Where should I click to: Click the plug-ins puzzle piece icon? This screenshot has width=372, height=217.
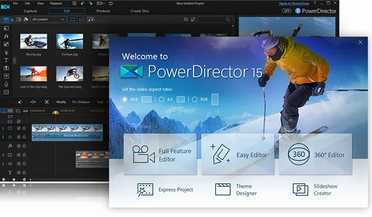tap(26, 19)
